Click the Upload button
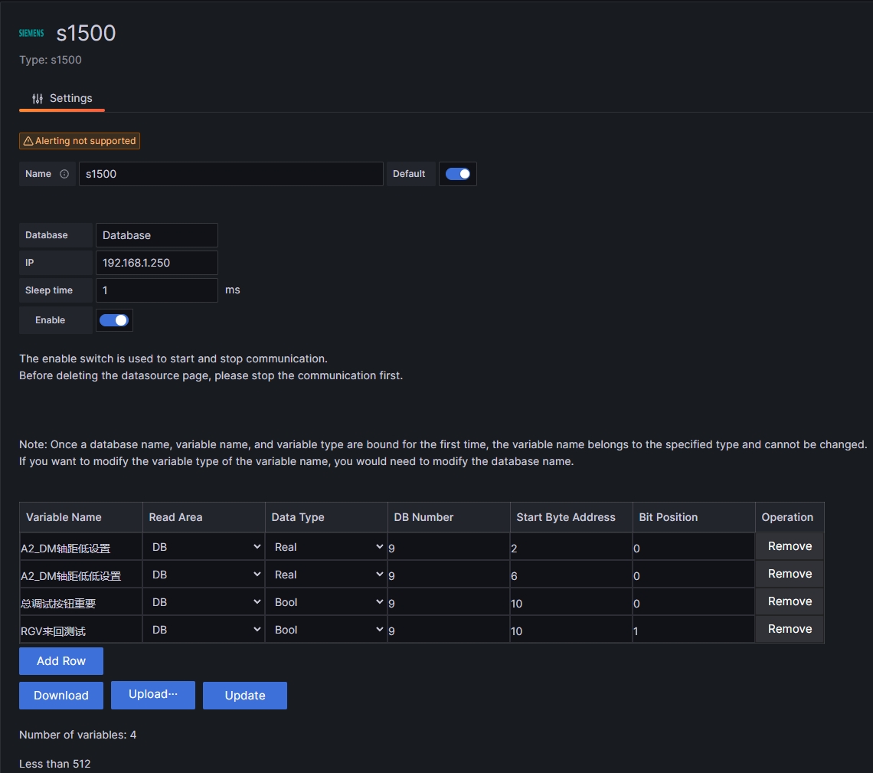 click(x=153, y=695)
